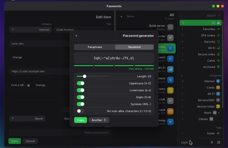Cancel editing the item

(30, 141)
